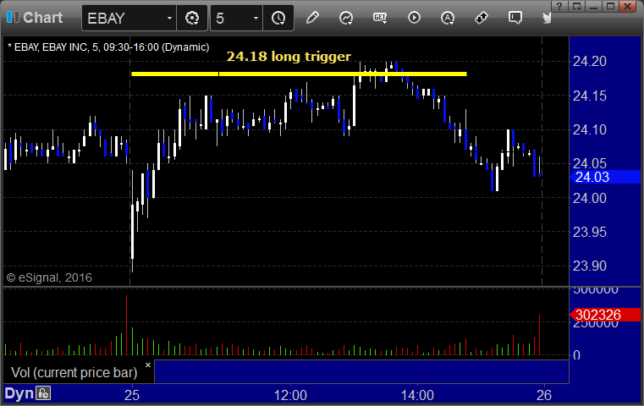
Task: Click the date 26 axis label
Action: tap(544, 395)
